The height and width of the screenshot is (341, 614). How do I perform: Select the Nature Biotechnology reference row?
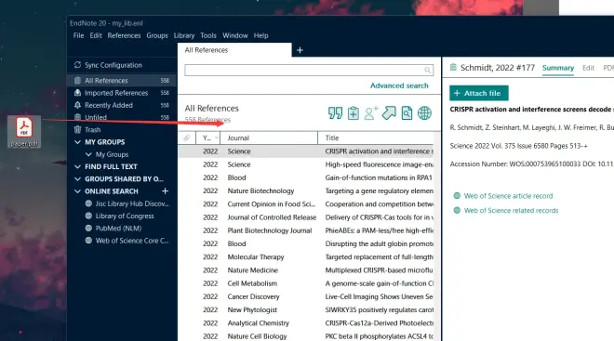click(x=306, y=190)
